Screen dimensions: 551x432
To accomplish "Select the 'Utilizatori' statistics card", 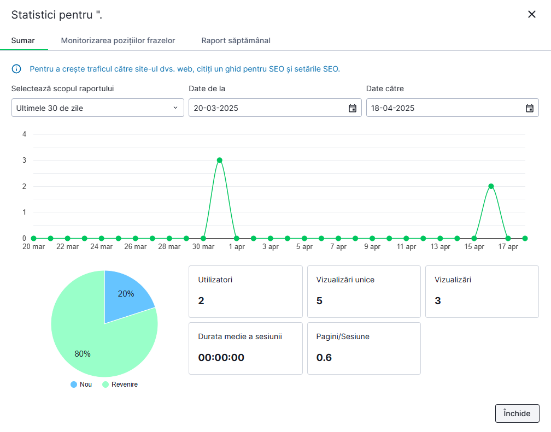I will [245, 291].
